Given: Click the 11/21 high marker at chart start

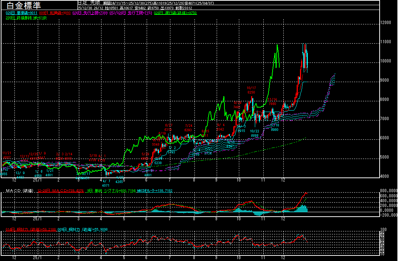Looking at the screenshot, I should [x=6, y=155].
